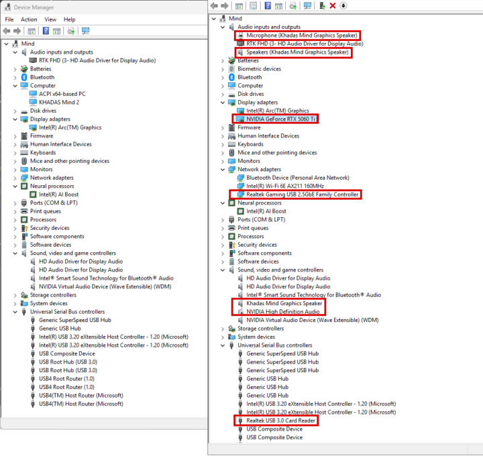Screen dimensions: 483x456
Task: Select Realtek USB 3.0 Card Reader
Action: 281,420
